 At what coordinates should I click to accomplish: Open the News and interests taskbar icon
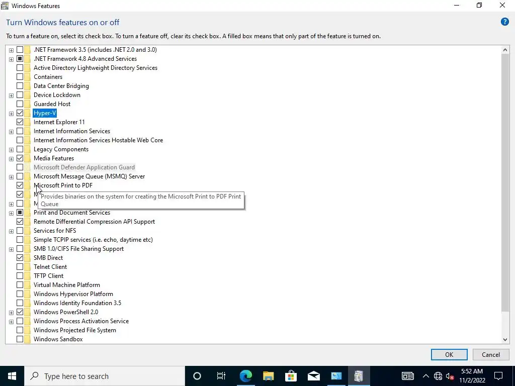[x=407, y=376]
